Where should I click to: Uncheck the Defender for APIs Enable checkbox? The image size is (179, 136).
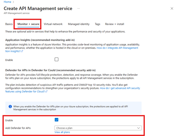pos(56,120)
